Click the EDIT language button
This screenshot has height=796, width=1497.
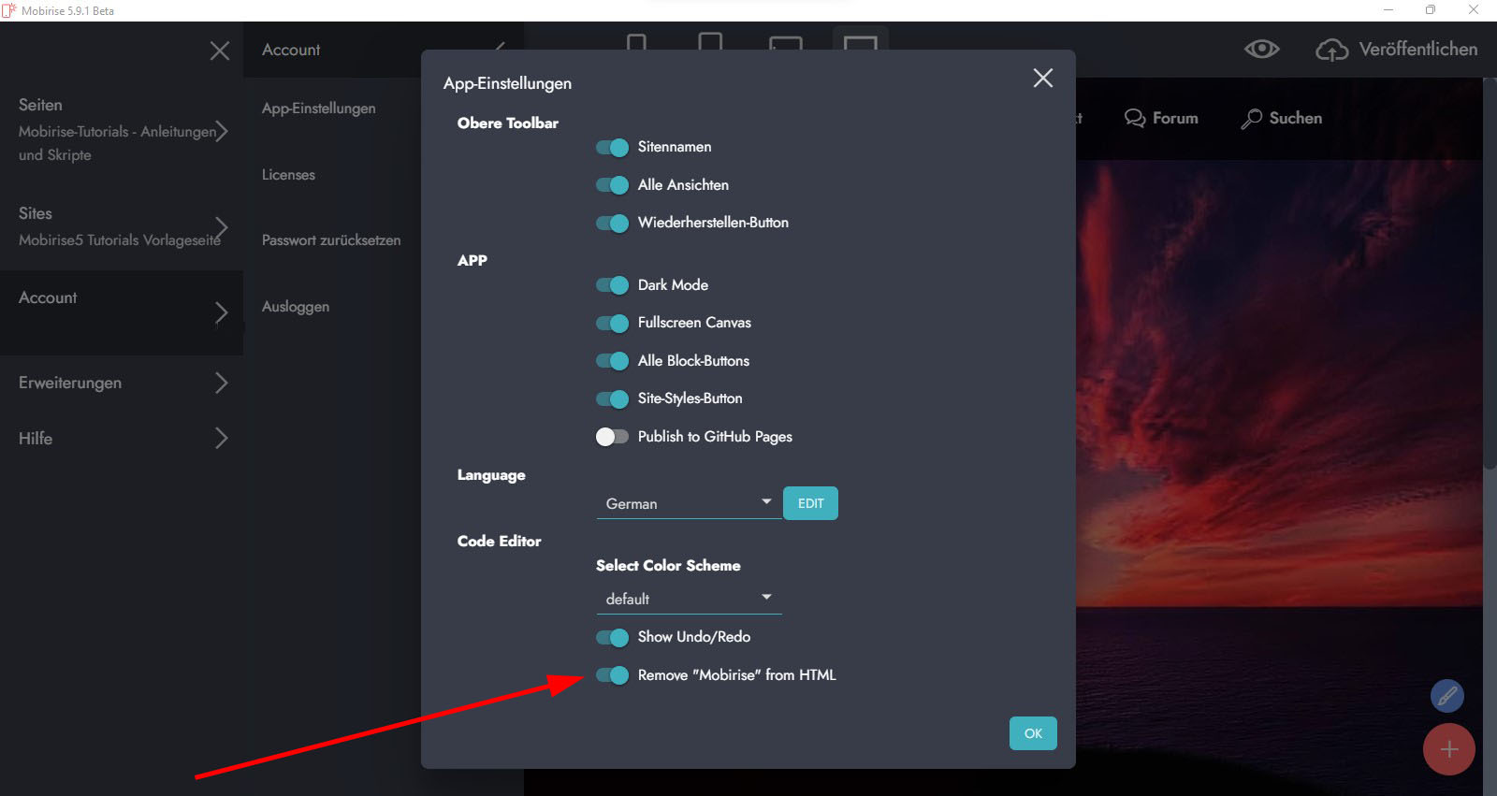pyautogui.click(x=810, y=503)
